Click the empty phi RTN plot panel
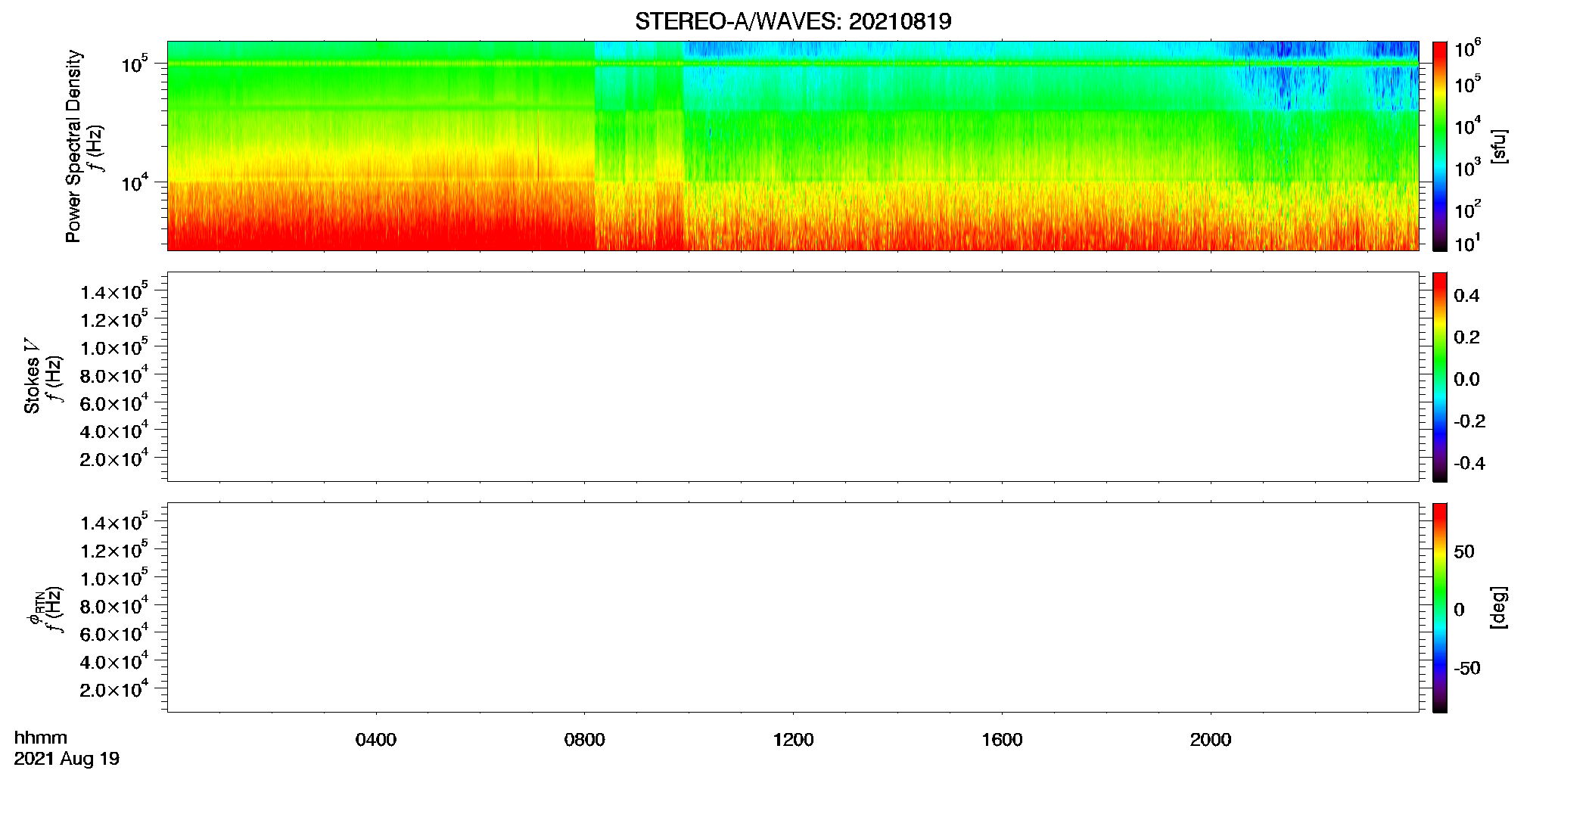Screen dimensions: 1586x817 click(x=793, y=607)
